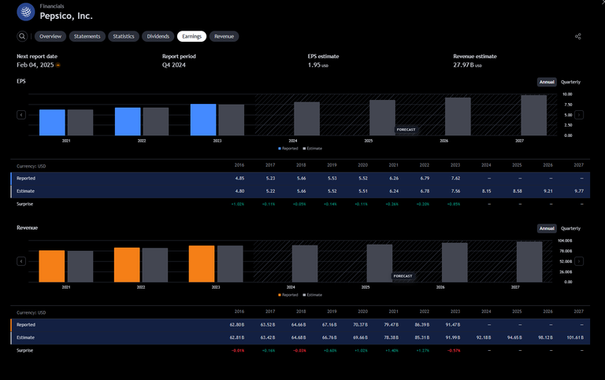Image resolution: width=605 pixels, height=380 pixels.
Task: Switch Revenue chart to Quarterly
Action: pyautogui.click(x=570, y=228)
